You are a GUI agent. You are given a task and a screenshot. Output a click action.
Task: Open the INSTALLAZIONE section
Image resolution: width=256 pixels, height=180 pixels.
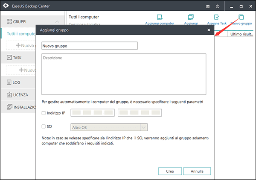coord(18,107)
